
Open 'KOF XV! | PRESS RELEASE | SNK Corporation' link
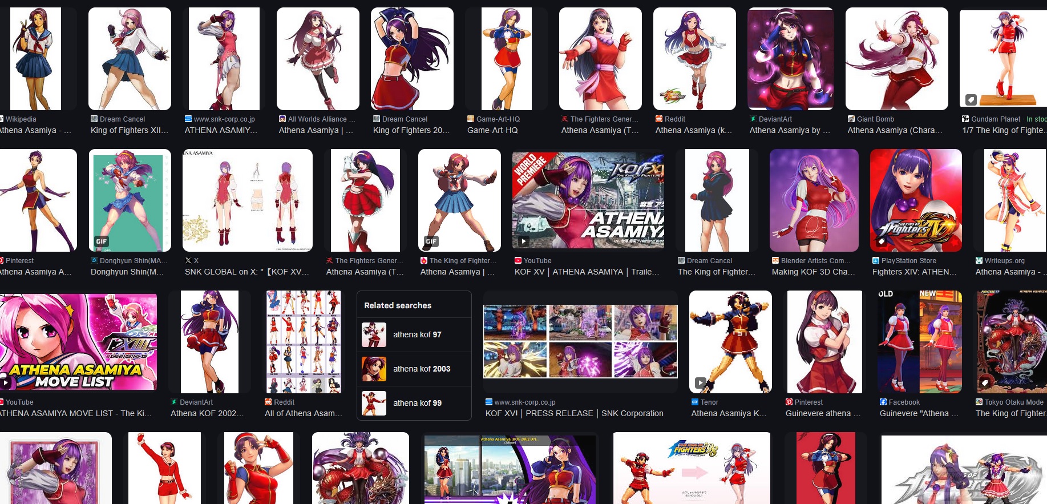[575, 413]
